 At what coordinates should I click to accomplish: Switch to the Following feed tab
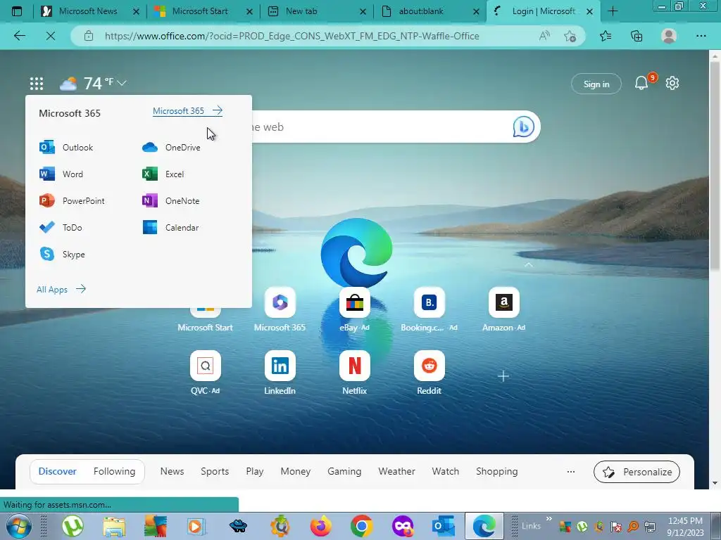point(115,472)
